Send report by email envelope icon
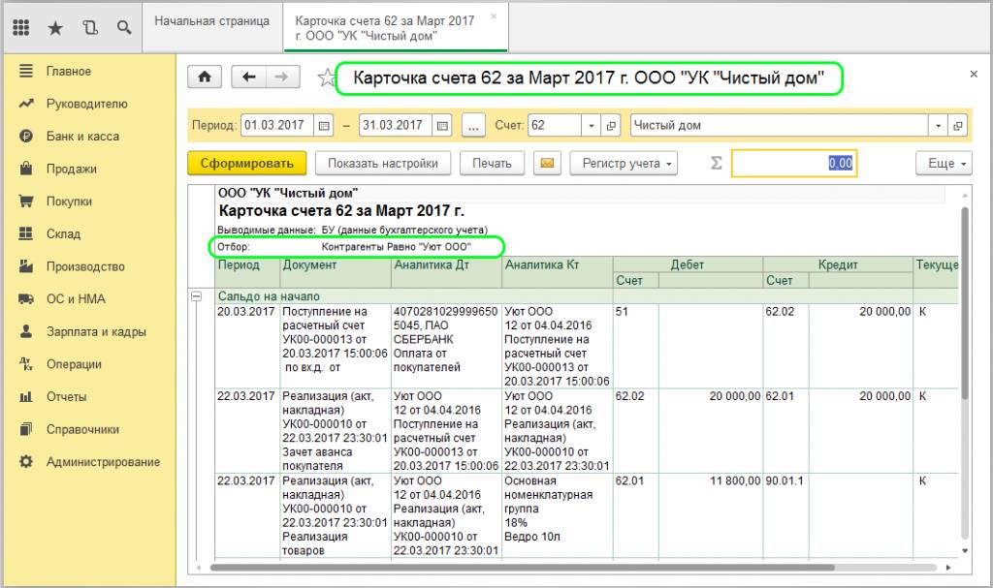The image size is (993, 588). click(549, 163)
